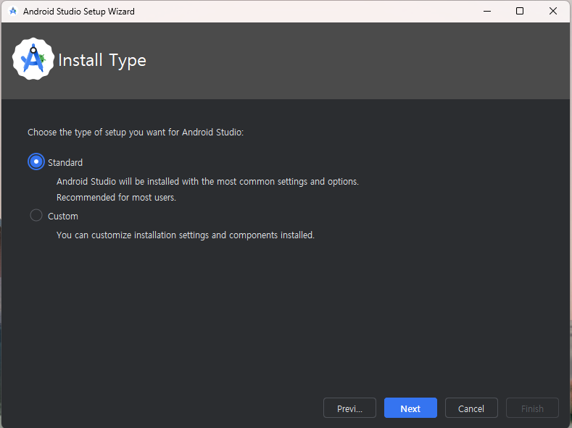Click "Android Studio will be installed" description line
The image size is (572, 428).
(x=207, y=181)
